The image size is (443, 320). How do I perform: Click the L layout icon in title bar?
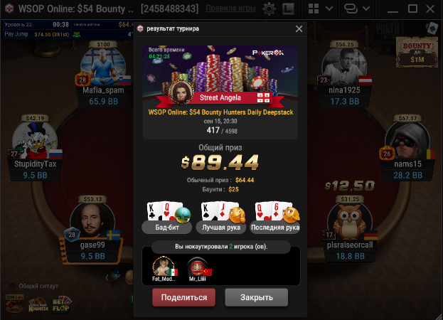(288, 9)
